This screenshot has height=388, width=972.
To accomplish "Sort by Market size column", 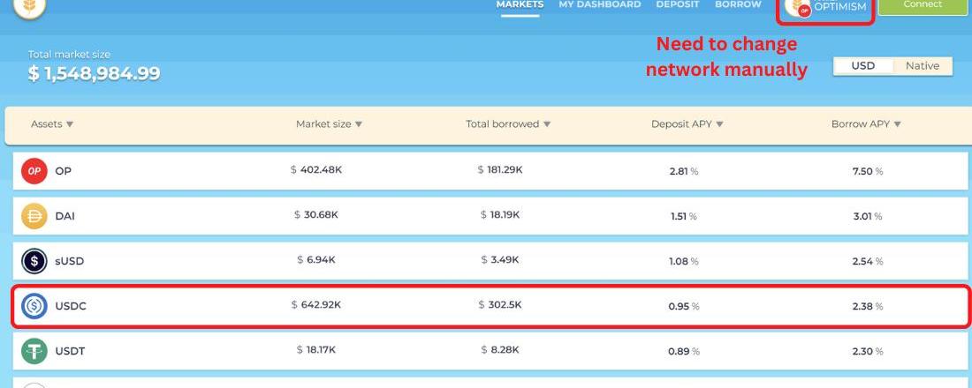I will [x=329, y=123].
